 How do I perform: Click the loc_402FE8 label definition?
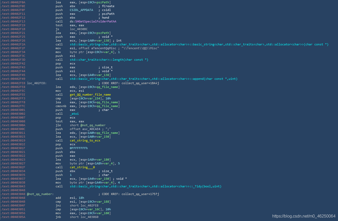point(37,83)
